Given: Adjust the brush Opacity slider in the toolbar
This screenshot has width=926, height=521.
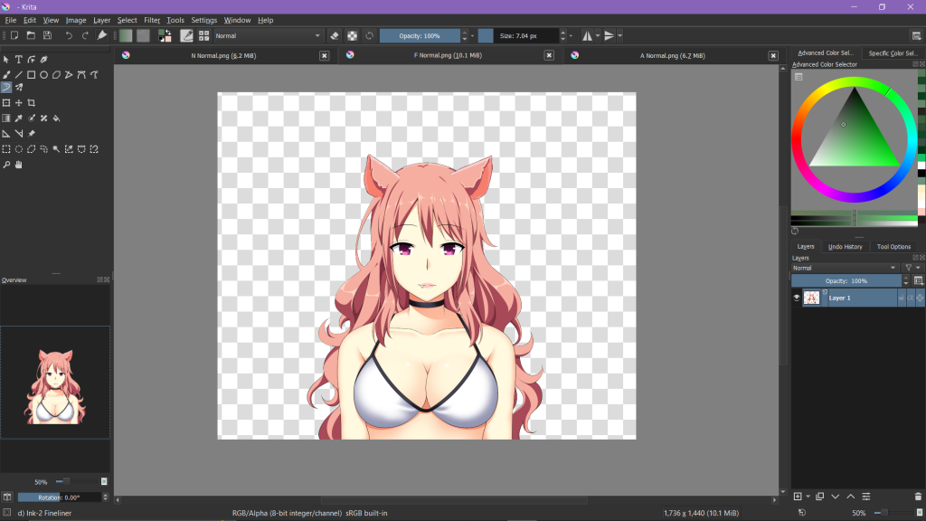Looking at the screenshot, I should (x=419, y=35).
